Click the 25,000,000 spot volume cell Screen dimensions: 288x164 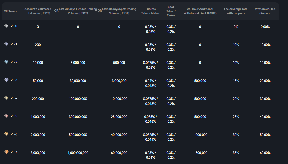[119, 117]
